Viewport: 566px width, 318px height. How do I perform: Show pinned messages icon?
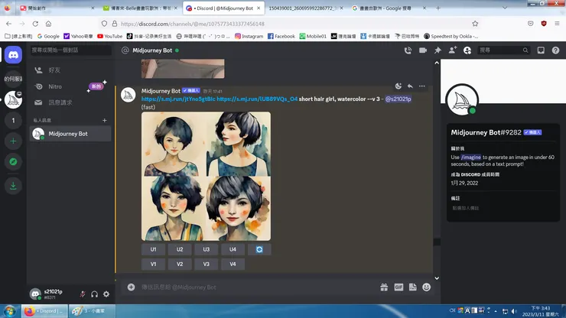438,50
